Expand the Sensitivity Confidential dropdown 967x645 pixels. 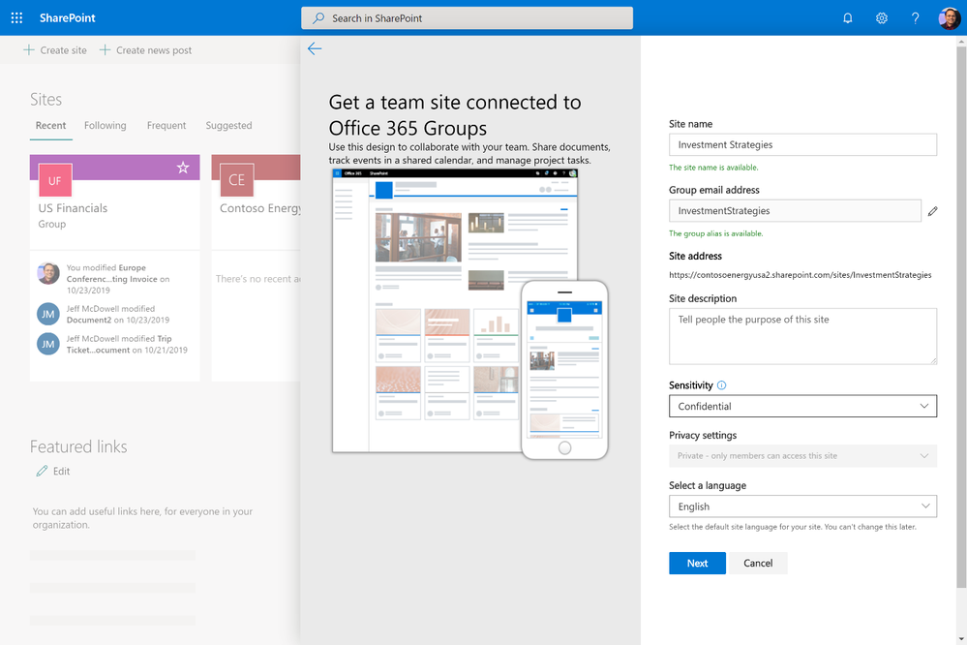(802, 406)
